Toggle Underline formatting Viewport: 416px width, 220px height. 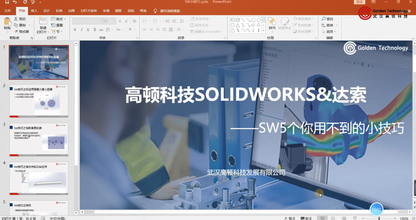click(88, 29)
